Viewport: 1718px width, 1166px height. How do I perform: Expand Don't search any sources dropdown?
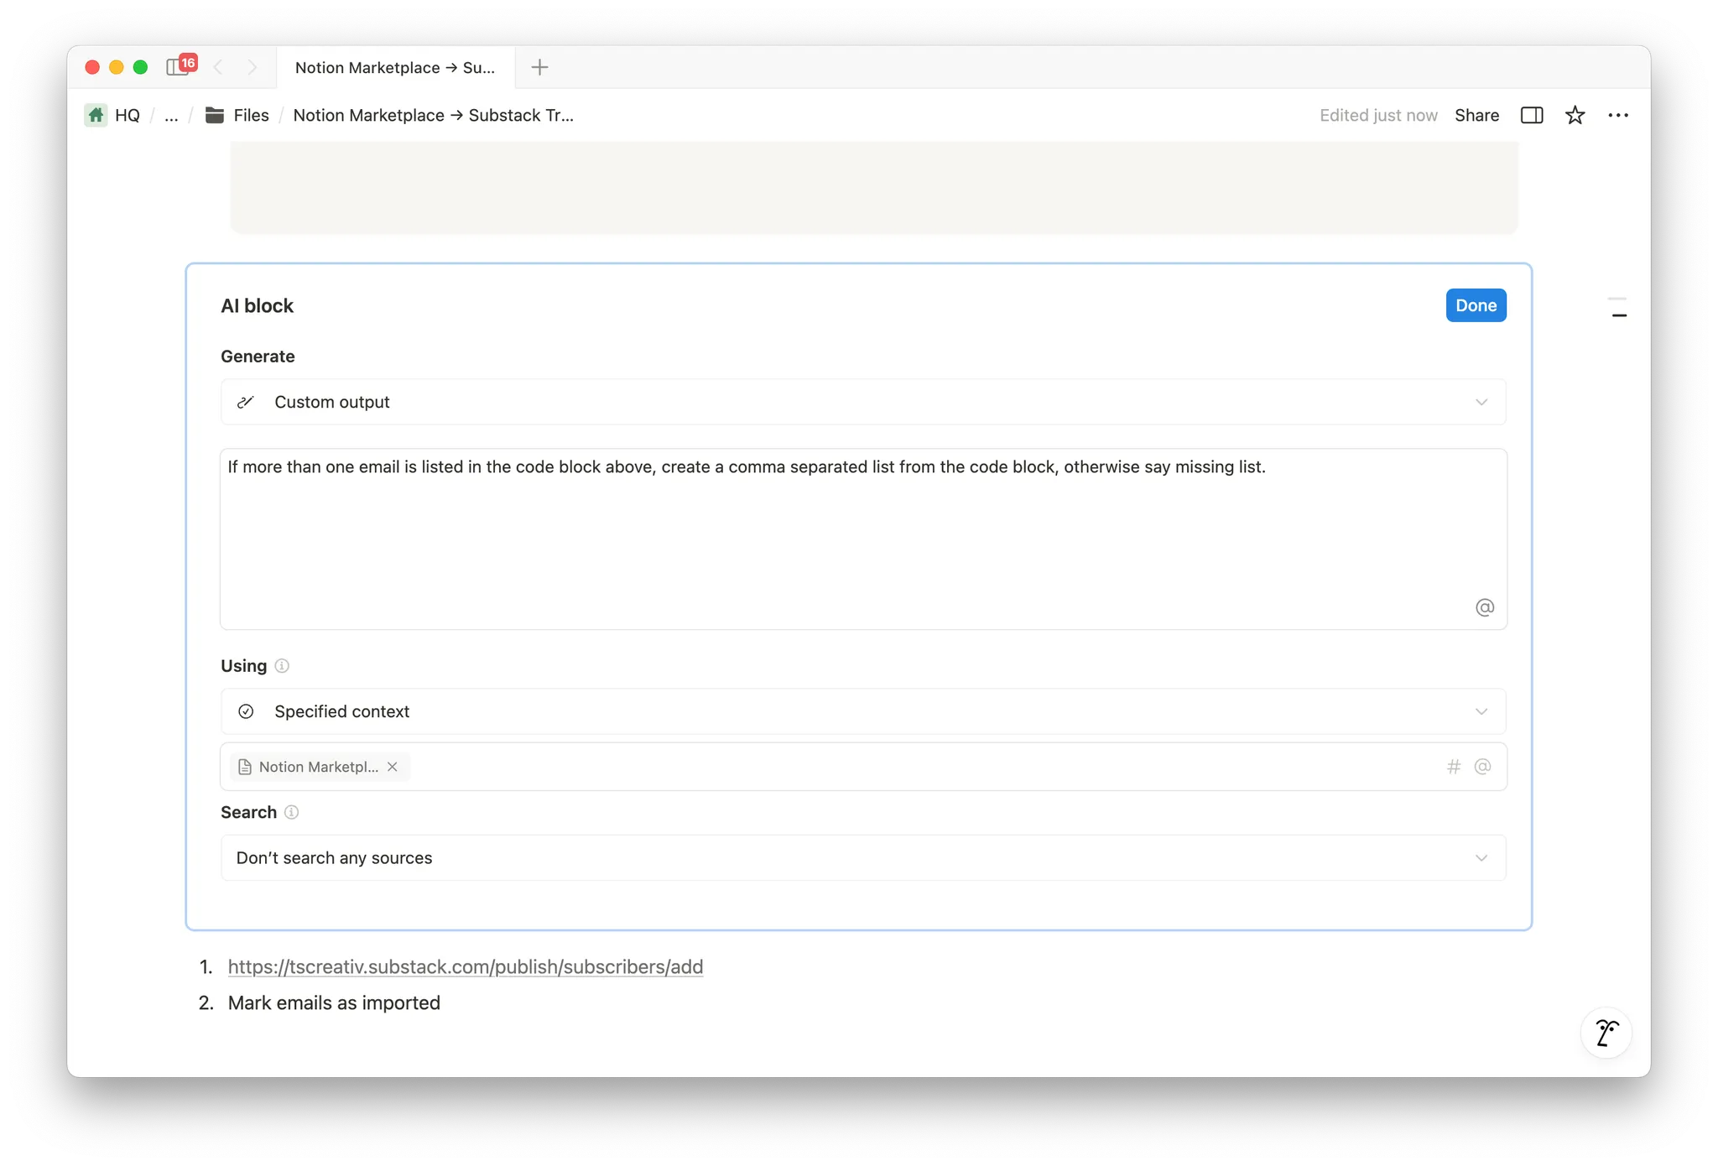pos(862,857)
